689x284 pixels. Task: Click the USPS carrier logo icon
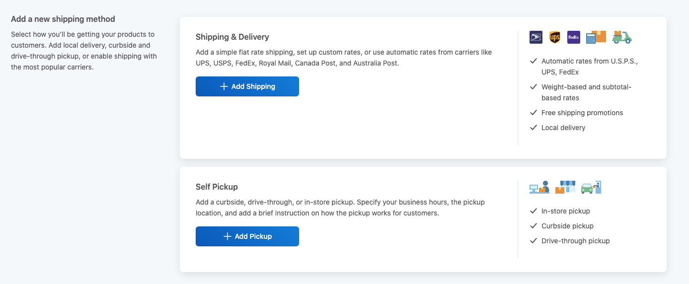(536, 37)
